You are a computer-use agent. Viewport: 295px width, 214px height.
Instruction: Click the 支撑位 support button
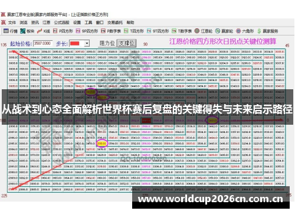(x=127, y=43)
